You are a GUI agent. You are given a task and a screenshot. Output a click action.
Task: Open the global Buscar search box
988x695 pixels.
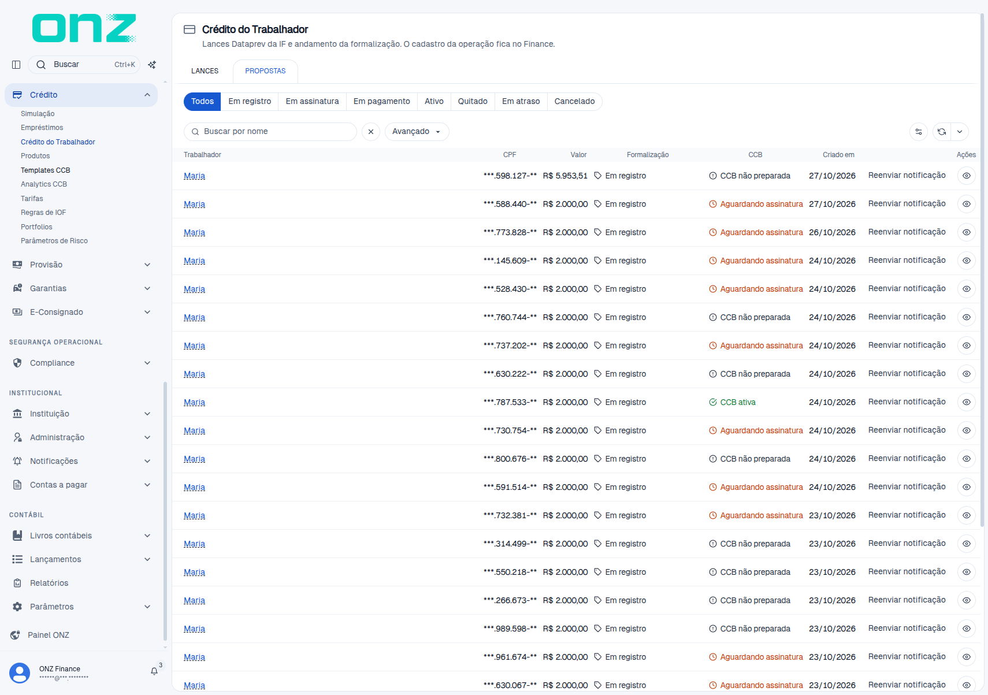point(84,65)
